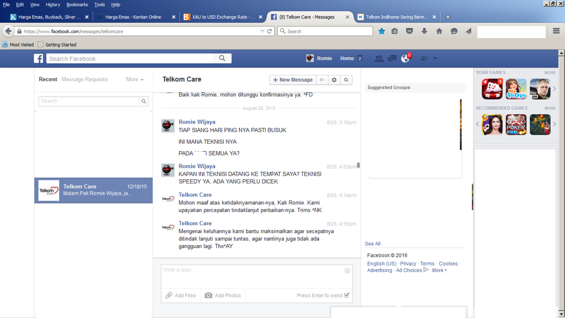565x318 pixels.
Task: Open the Tools menu
Action: pos(100,4)
